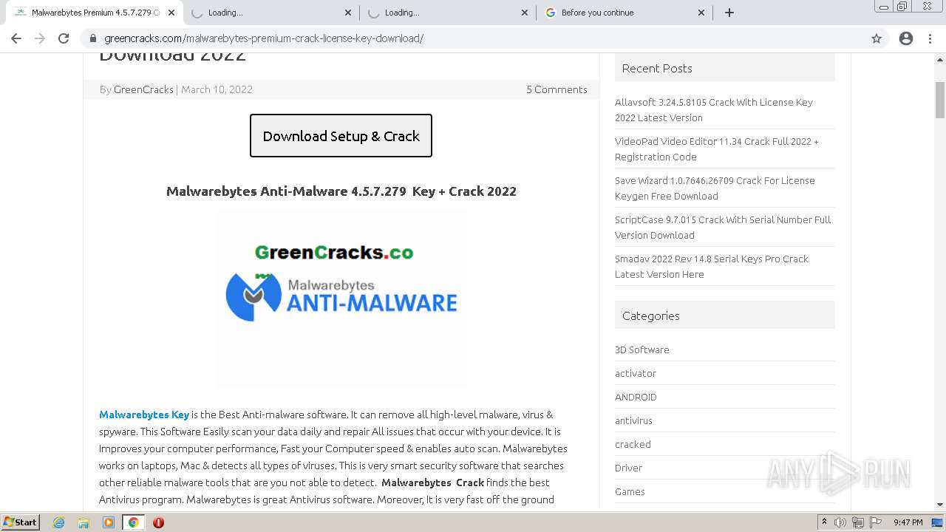The height and width of the screenshot is (532, 946).
Task: Reload the current page
Action: 64,38
